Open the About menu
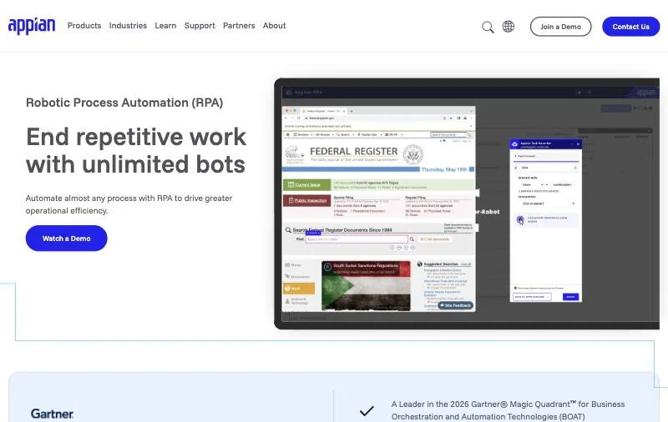The height and width of the screenshot is (422, 668). (275, 26)
